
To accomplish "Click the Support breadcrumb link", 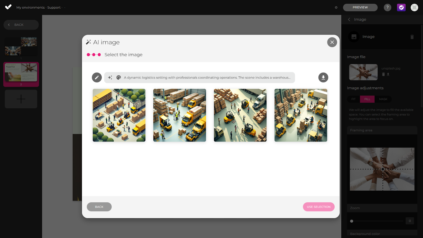I will point(54,7).
